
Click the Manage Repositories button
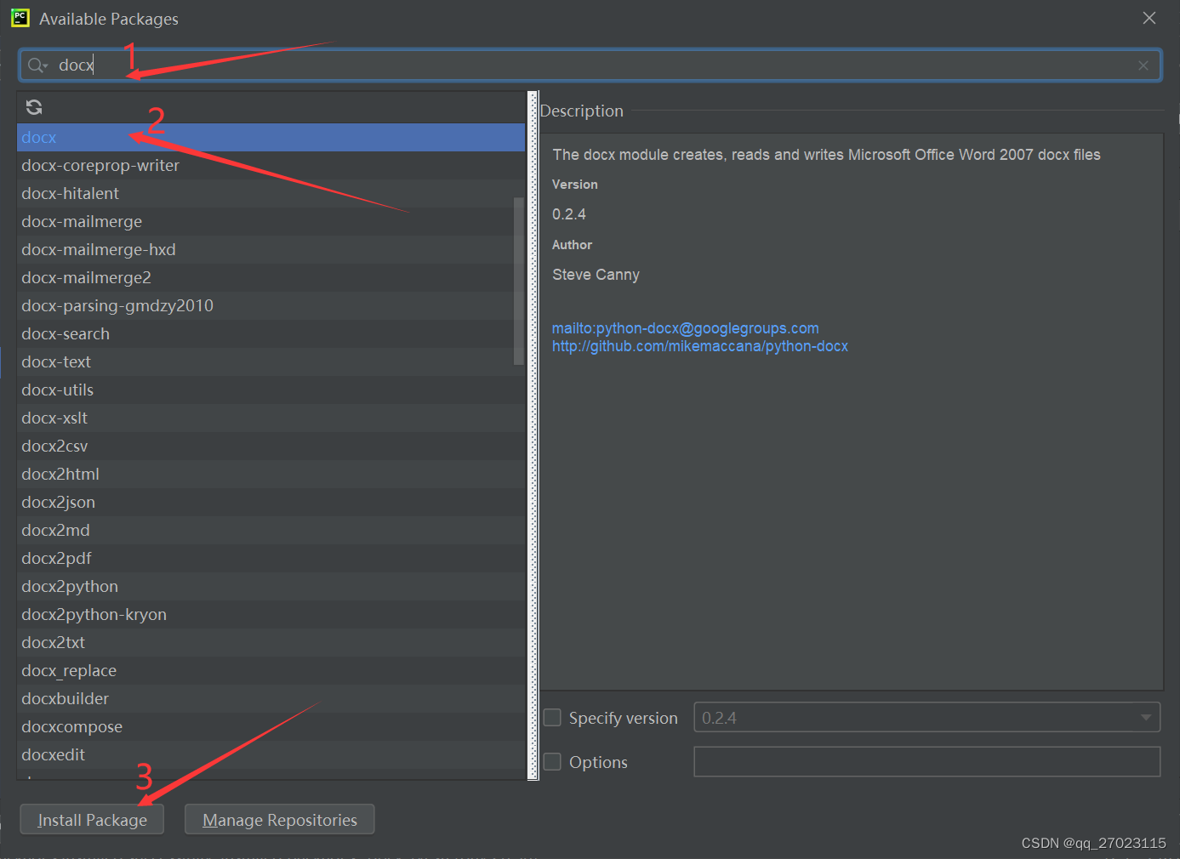(280, 820)
